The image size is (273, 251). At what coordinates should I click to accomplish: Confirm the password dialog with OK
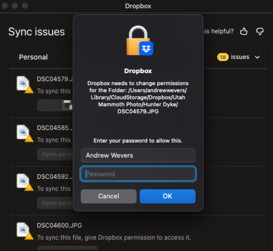tap(167, 196)
